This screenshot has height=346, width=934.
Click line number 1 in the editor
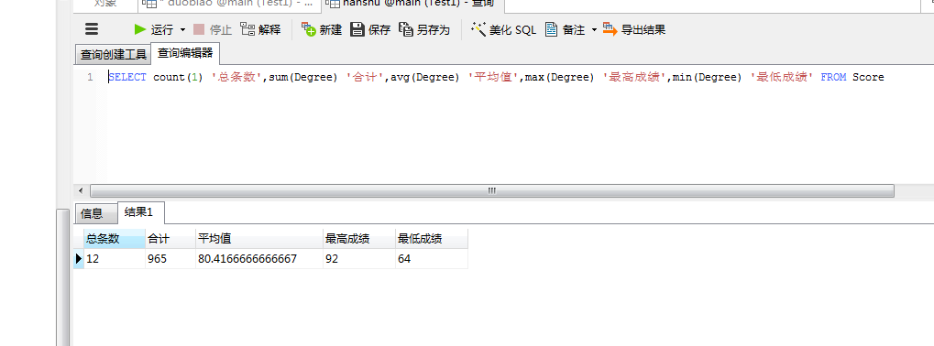(x=90, y=77)
